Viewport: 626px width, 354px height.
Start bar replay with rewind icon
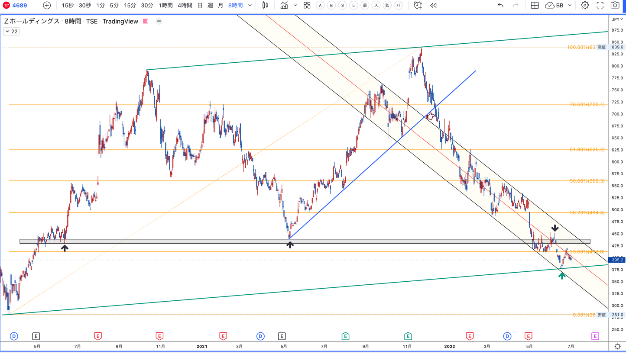pyautogui.click(x=433, y=5)
